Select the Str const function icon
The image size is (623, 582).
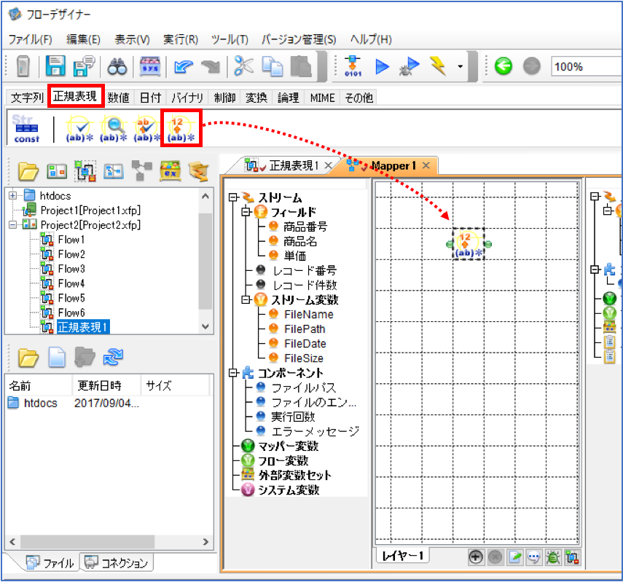tap(26, 128)
